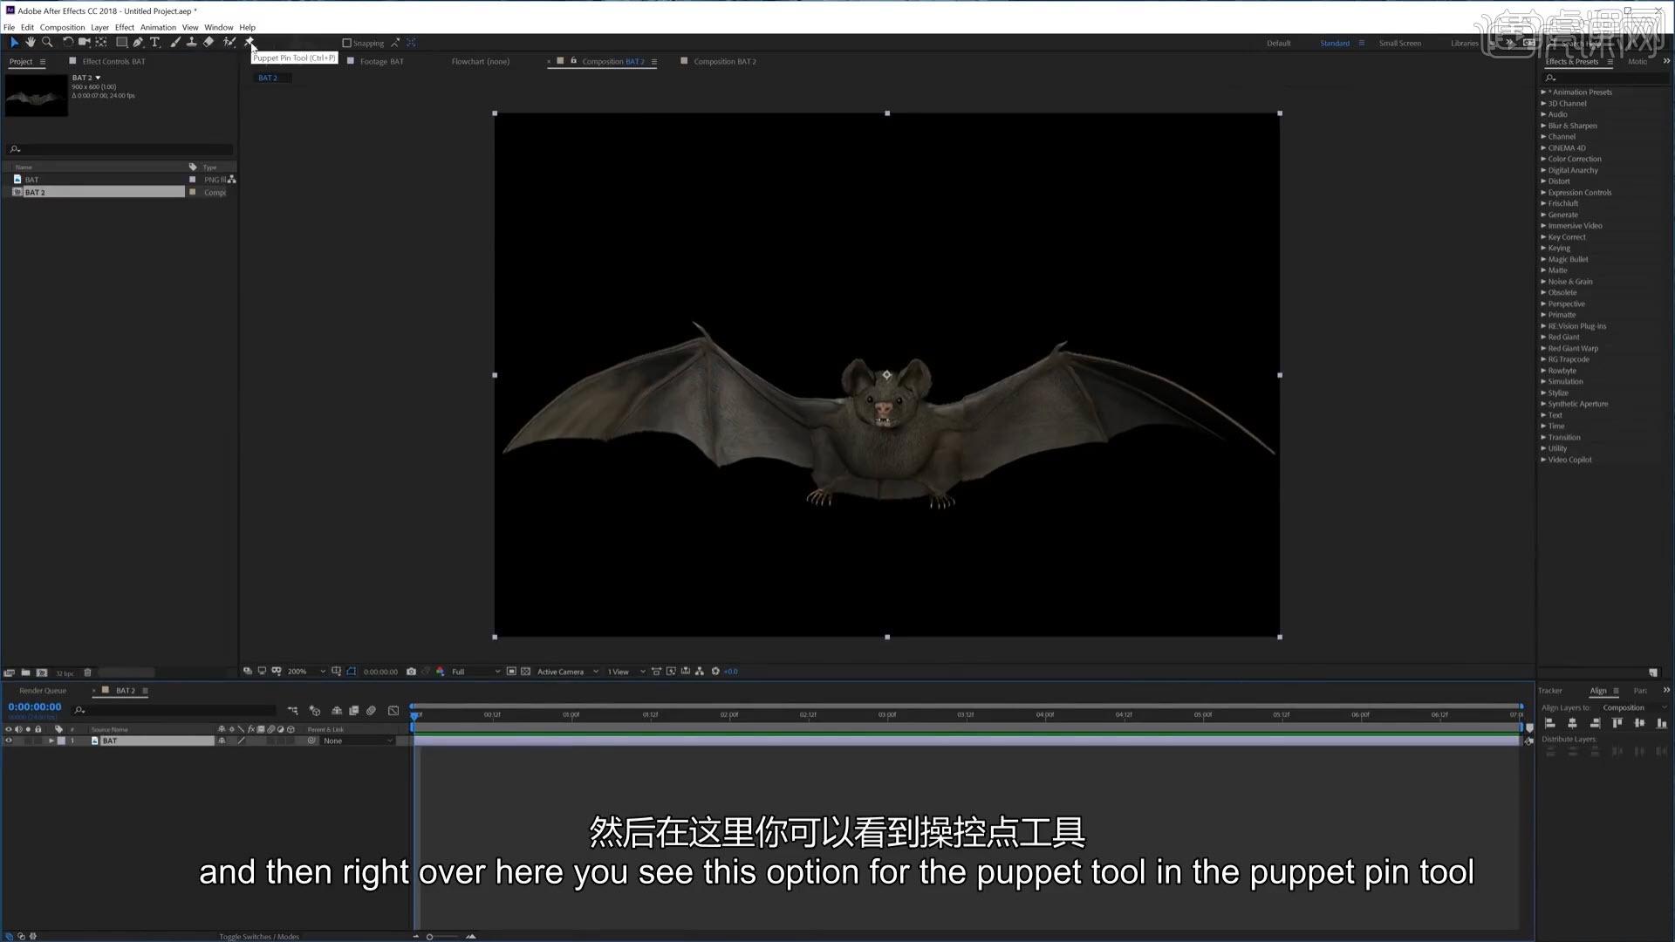This screenshot has height=942, width=1675.
Task: Toggle visibility eye of BAT layer
Action: 9,741
